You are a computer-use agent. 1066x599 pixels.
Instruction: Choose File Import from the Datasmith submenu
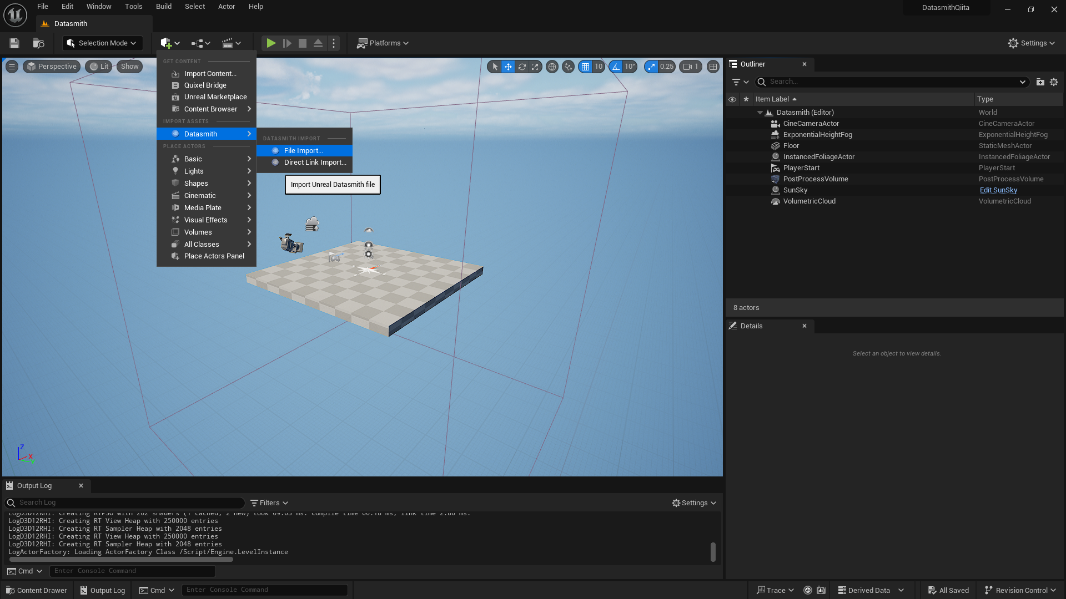303,150
